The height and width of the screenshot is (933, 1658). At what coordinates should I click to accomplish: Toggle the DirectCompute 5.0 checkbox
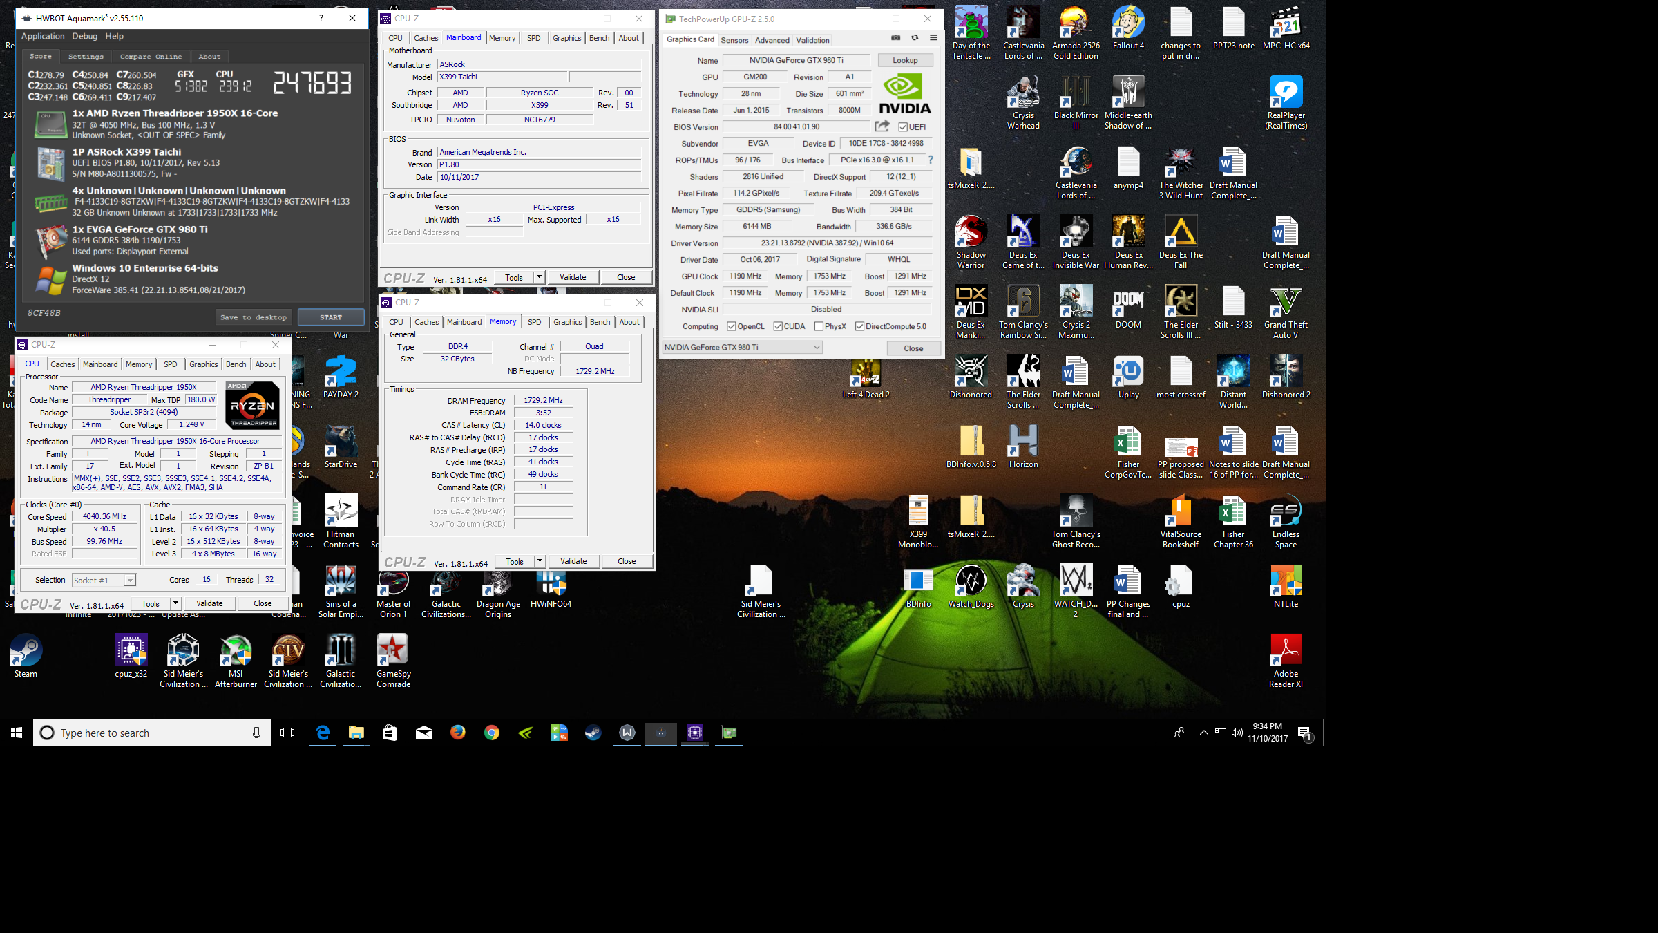point(859,326)
